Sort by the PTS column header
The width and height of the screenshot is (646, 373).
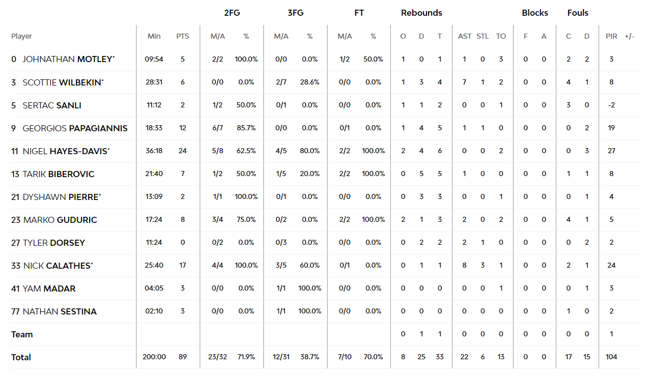[x=182, y=36]
